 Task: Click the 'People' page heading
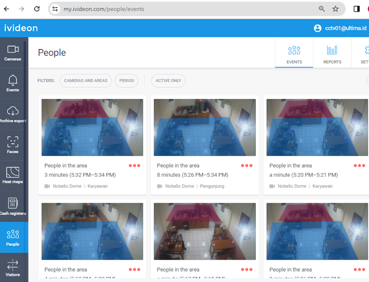coord(52,53)
